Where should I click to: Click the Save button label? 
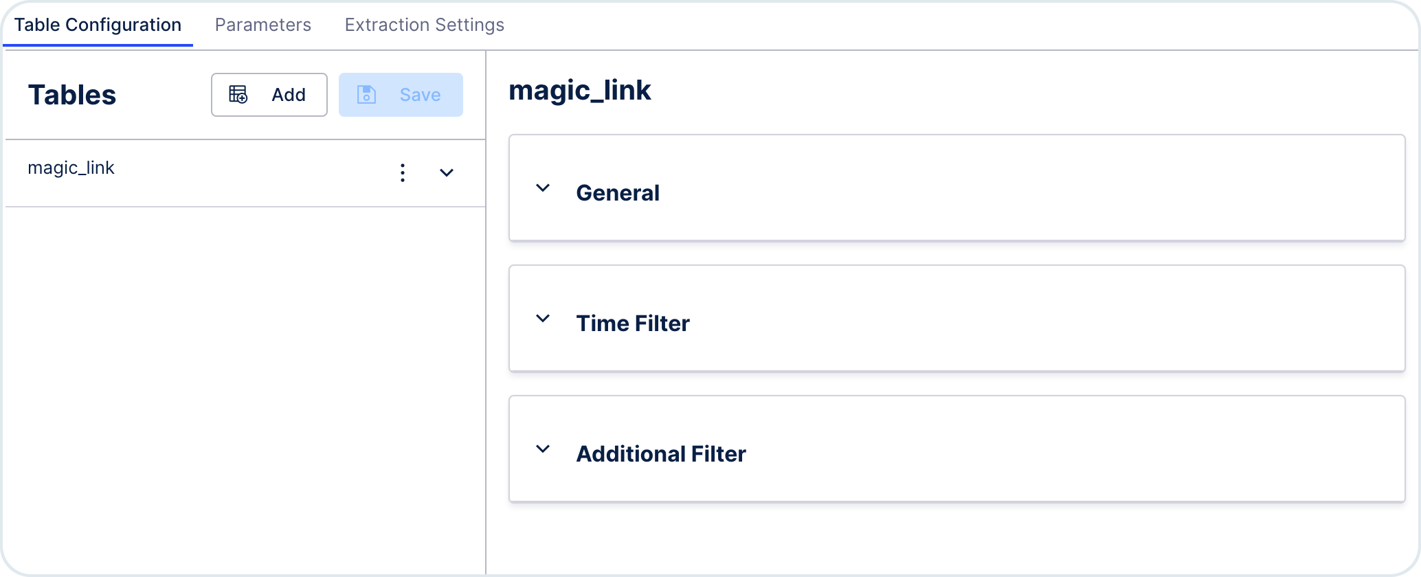point(421,95)
